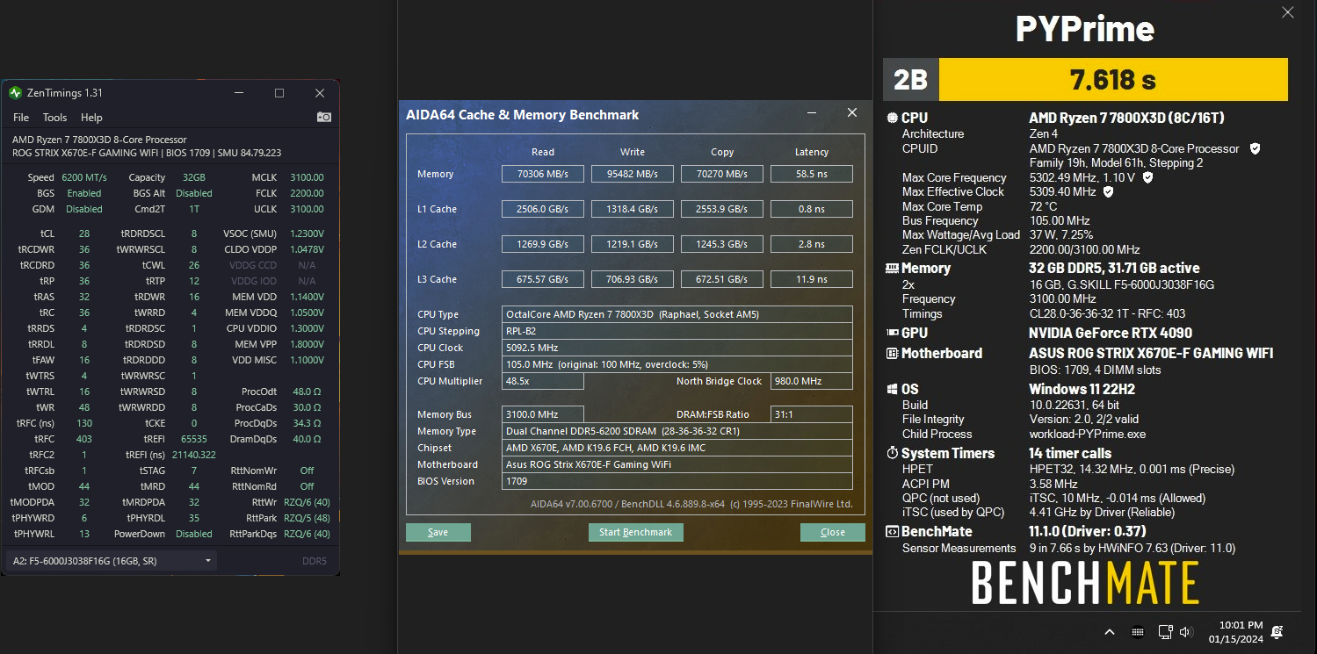The width and height of the screenshot is (1317, 654).
Task: Click ZenTimings Speed value 6200 MT/s
Action: [x=84, y=177]
